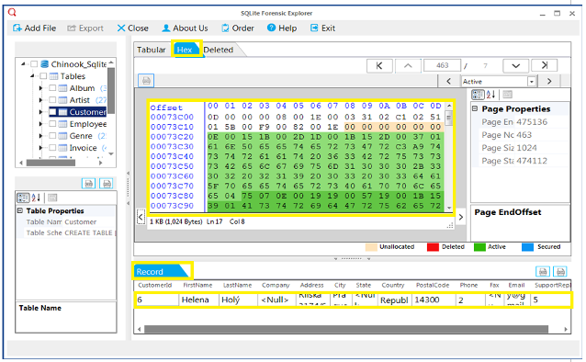Go to the first page

click(379, 65)
